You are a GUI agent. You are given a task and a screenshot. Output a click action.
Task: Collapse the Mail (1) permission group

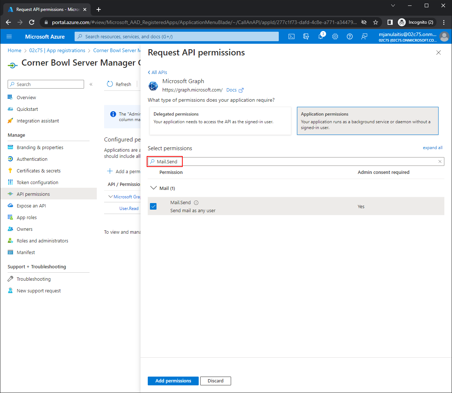(154, 188)
